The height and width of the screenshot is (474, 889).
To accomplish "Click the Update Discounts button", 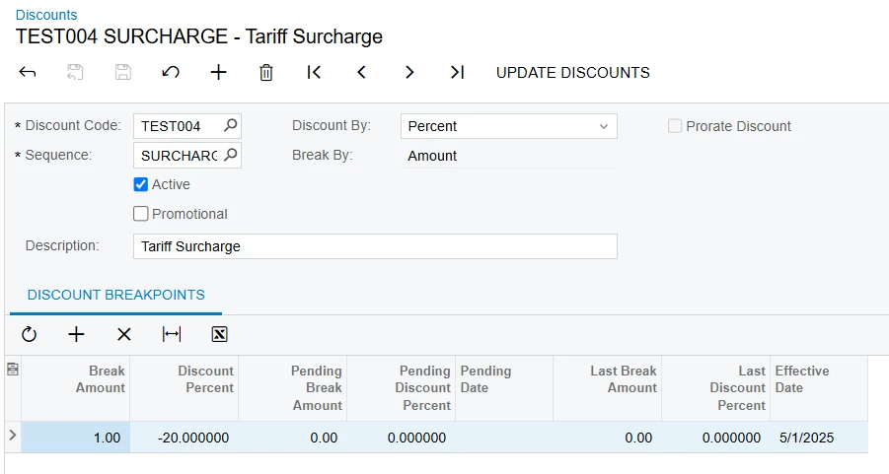I will point(572,72).
